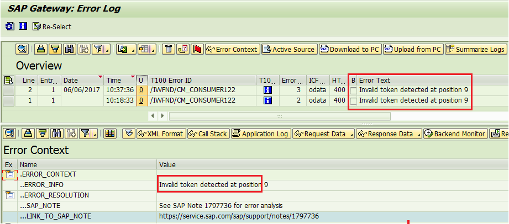Click Find Next in the Error Context toolbar
Image resolution: width=509 pixels, height=224 pixels.
(x=71, y=134)
